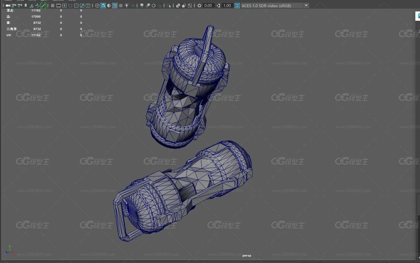Toggle the Resolution Gate icon

tap(64, 6)
